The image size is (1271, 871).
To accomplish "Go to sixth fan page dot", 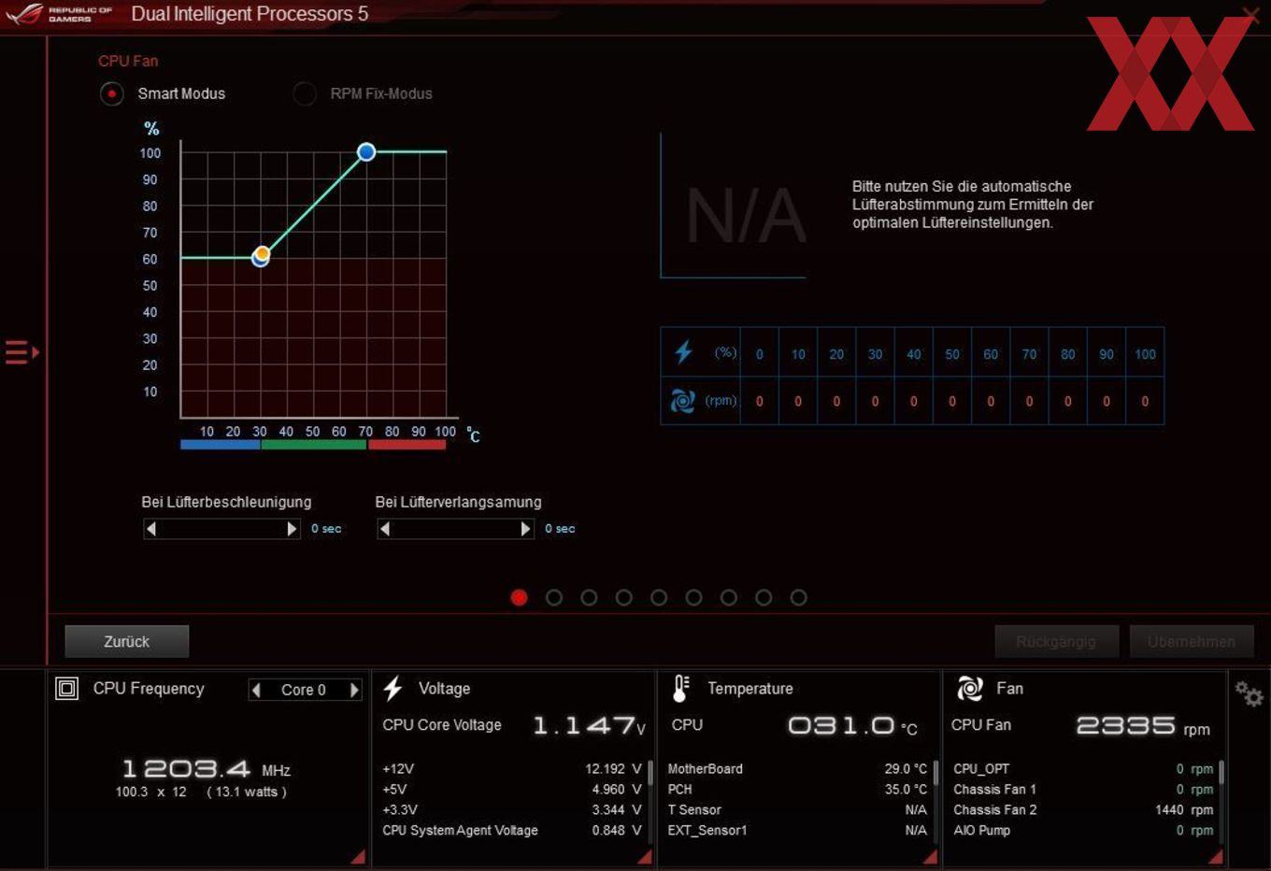I will 693,597.
